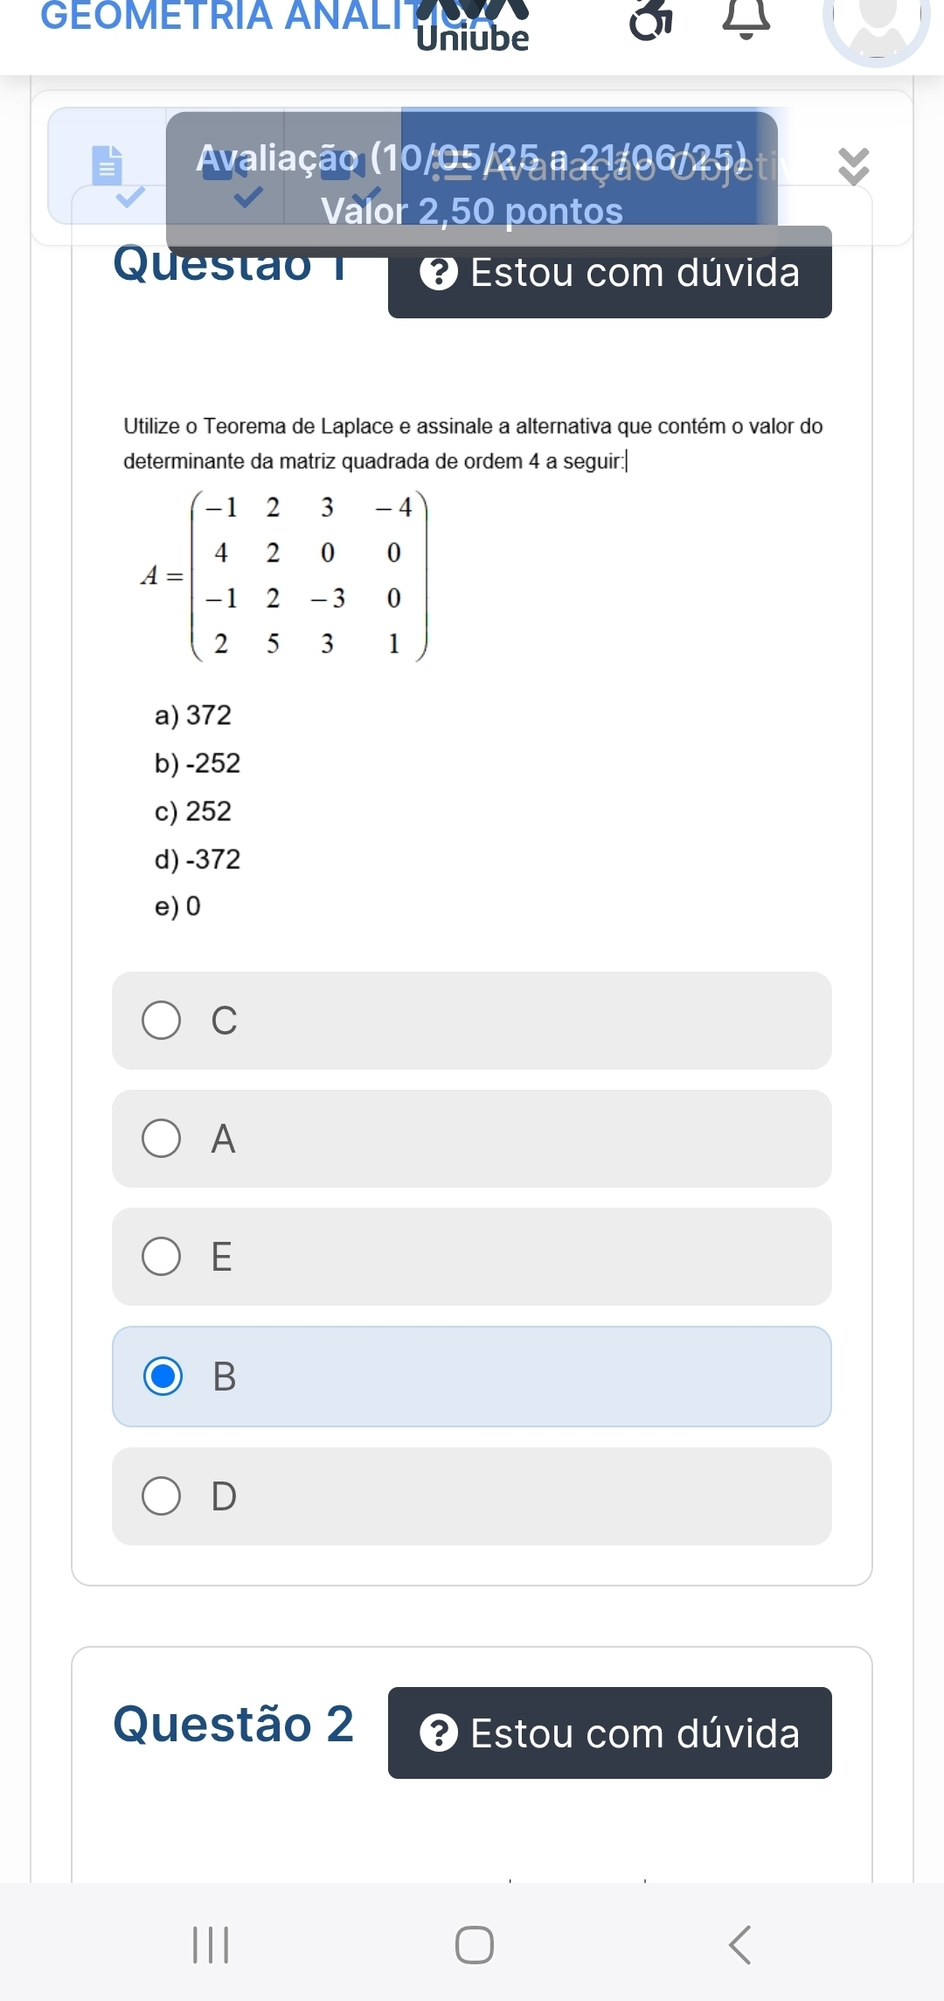The height and width of the screenshot is (2001, 944).
Task: Select answer option E
Action: pos(472,1257)
